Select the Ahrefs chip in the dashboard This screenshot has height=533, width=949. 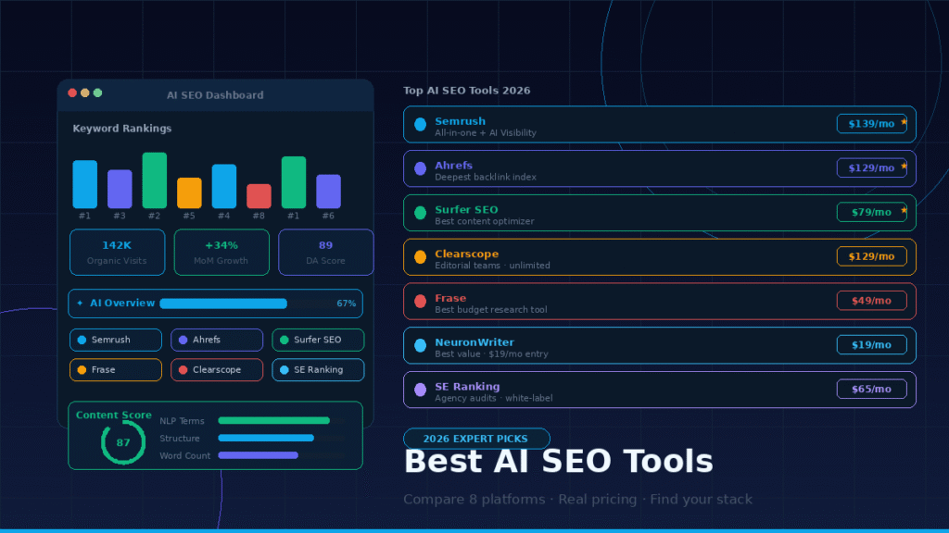pos(217,340)
